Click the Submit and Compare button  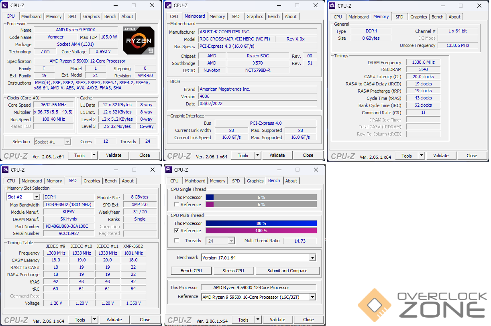tap(287, 271)
